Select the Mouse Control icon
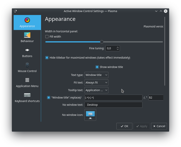This screenshot has height=147, width=181. (27, 65)
